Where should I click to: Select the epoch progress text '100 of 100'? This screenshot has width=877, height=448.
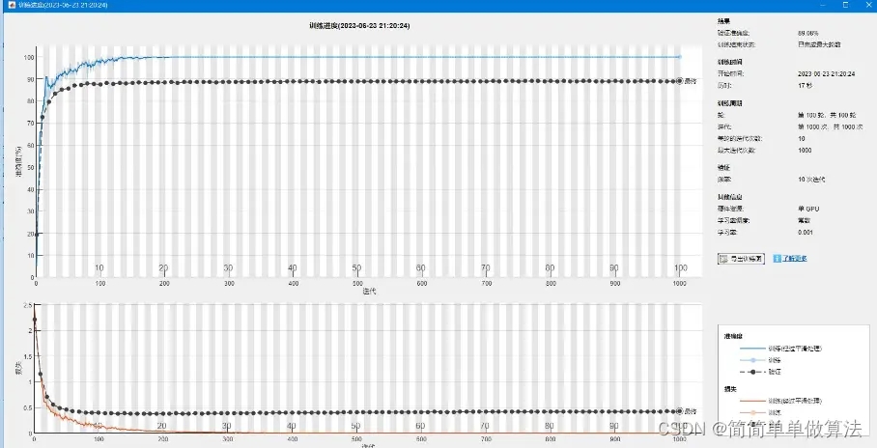click(827, 115)
